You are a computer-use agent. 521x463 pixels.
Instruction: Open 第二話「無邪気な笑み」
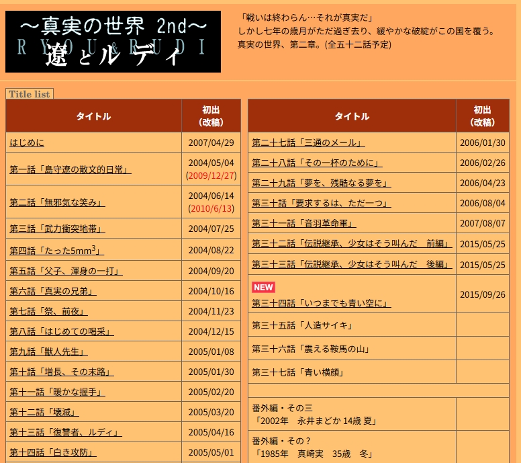pos(57,202)
